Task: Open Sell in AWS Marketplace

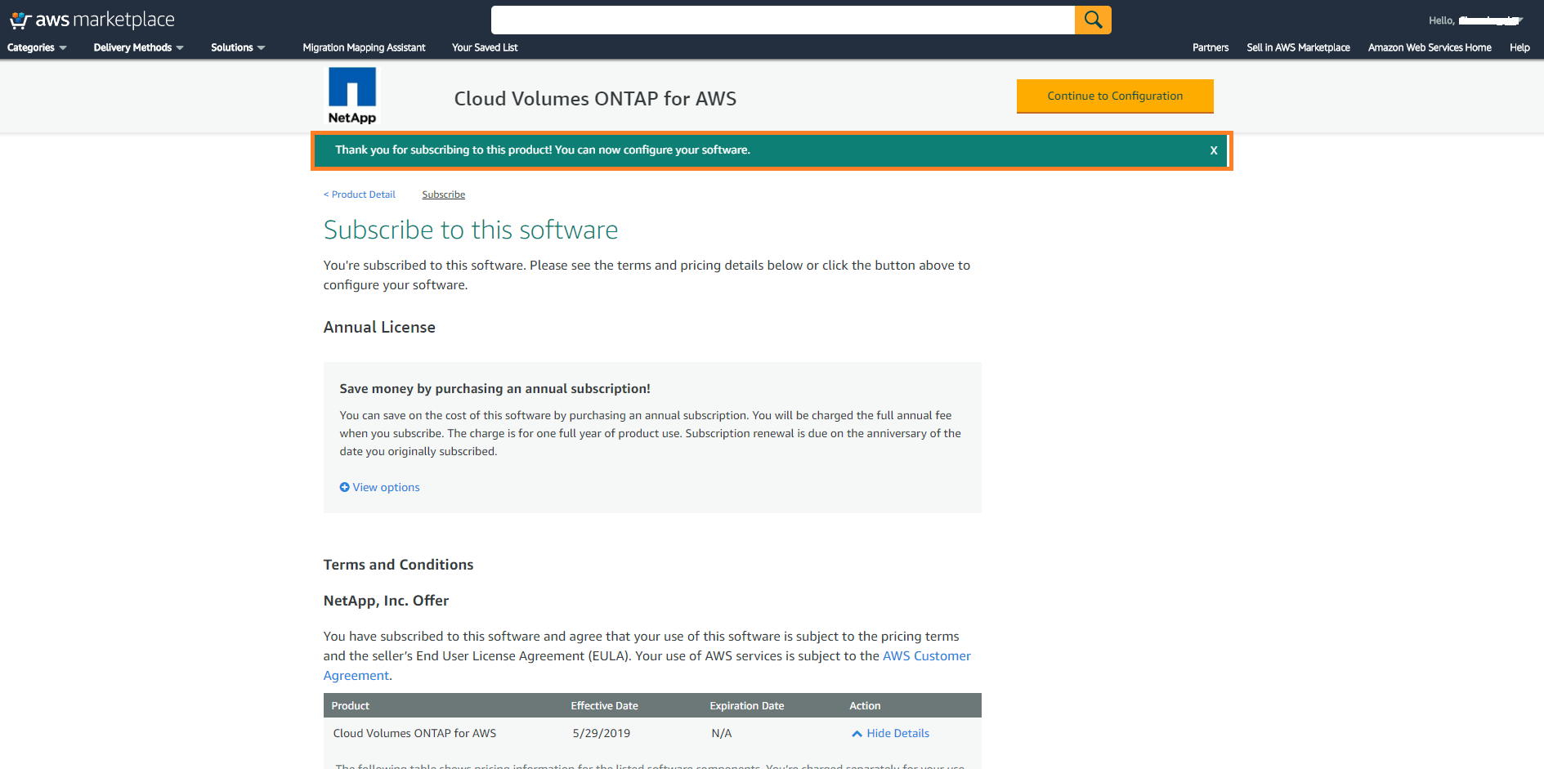Action: 1298,47
